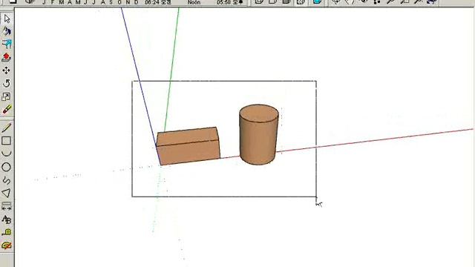Activate the Push/Pull tool with red arrow
This screenshot has height=267, width=475.
(x=7, y=57)
